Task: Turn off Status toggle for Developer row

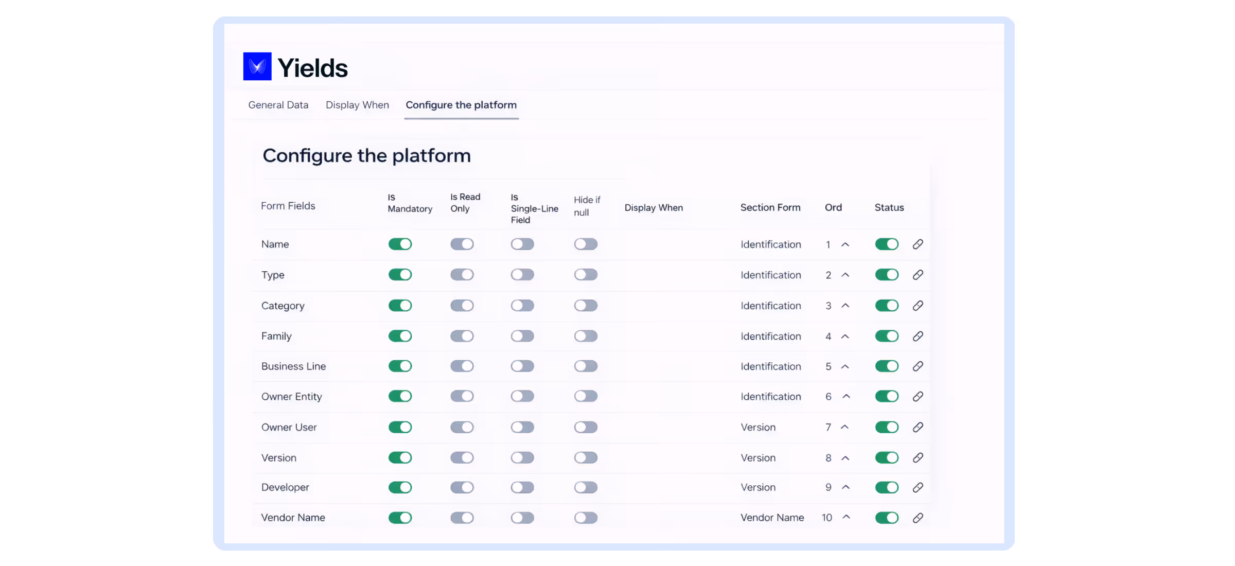Action: coord(887,487)
